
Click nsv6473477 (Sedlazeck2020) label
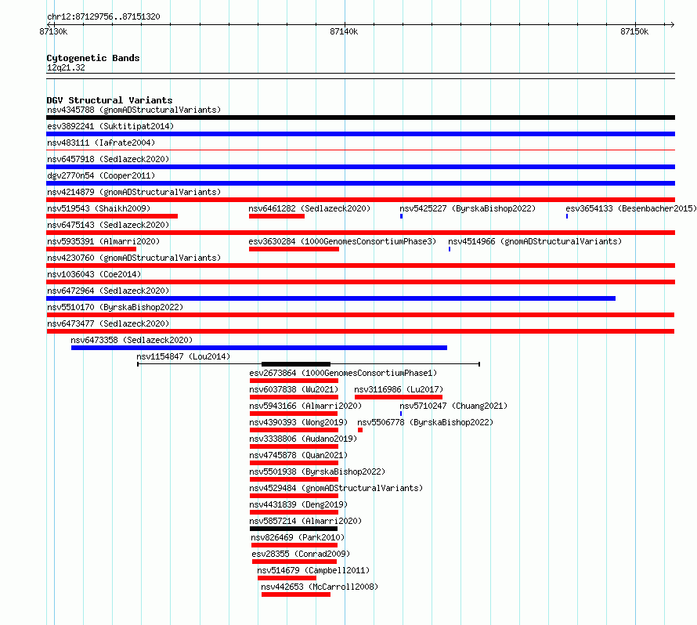[x=108, y=323]
